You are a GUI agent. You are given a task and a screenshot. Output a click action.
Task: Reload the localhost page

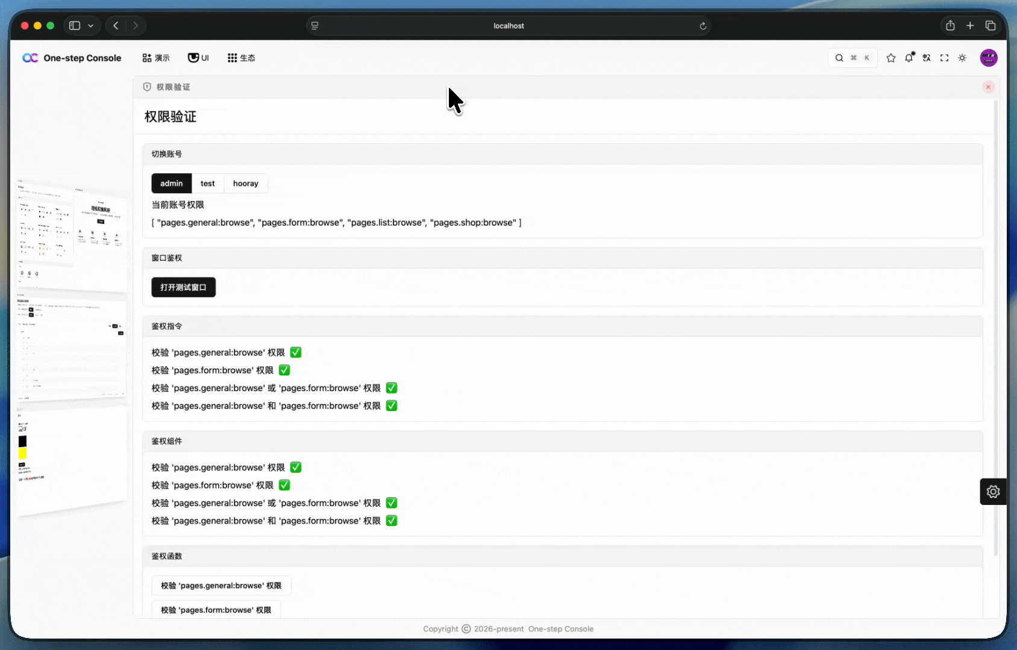703,26
